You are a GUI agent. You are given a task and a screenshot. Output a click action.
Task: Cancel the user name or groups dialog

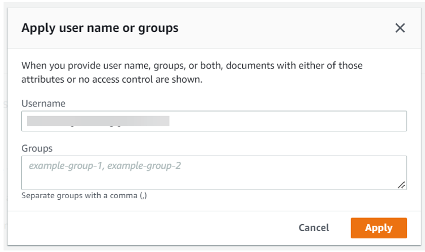point(314,228)
